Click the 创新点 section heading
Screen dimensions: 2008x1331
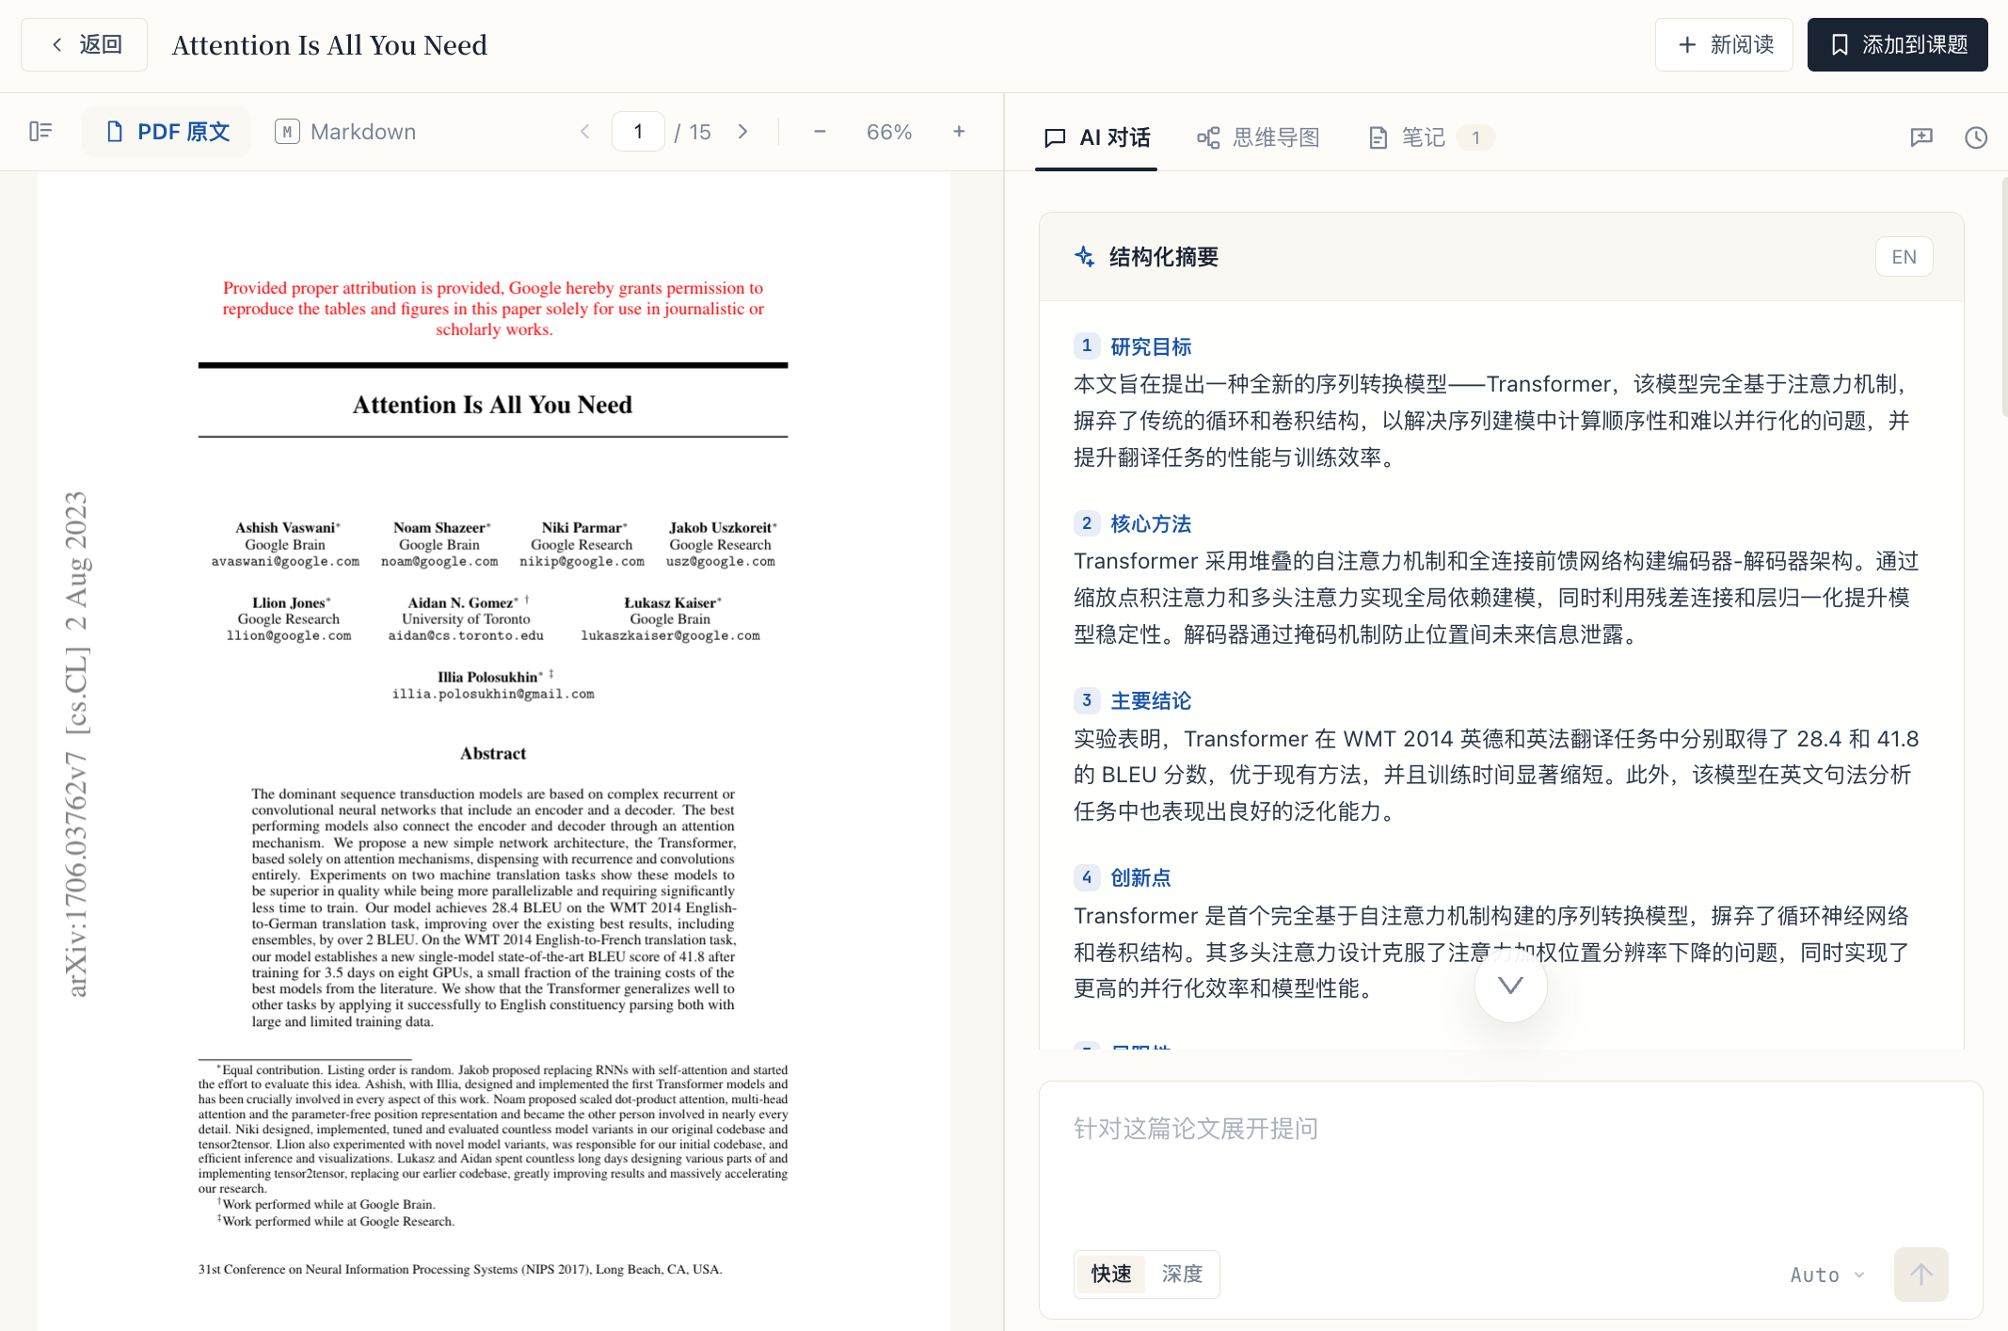1140,877
